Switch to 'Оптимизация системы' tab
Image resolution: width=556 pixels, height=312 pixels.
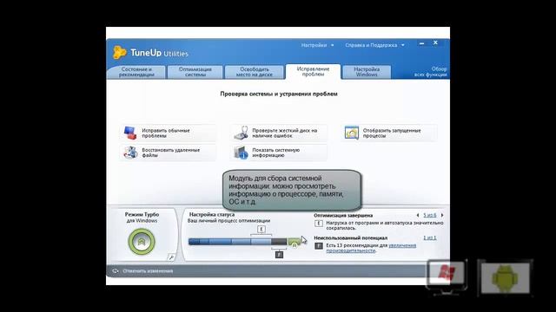[195, 72]
